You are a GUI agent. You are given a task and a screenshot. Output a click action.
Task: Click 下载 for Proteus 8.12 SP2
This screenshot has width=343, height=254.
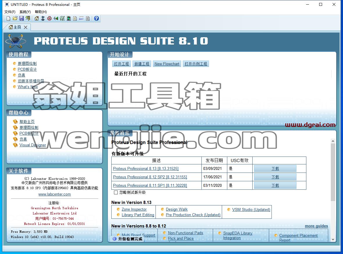click(x=275, y=177)
